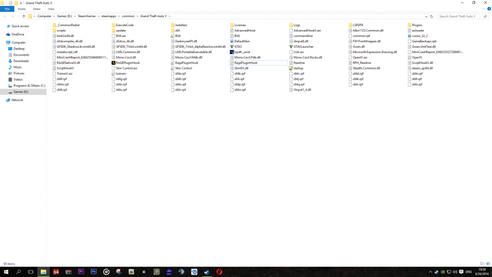Select the RPH_Readme file
The height and width of the screenshot is (277, 492).
point(360,63)
